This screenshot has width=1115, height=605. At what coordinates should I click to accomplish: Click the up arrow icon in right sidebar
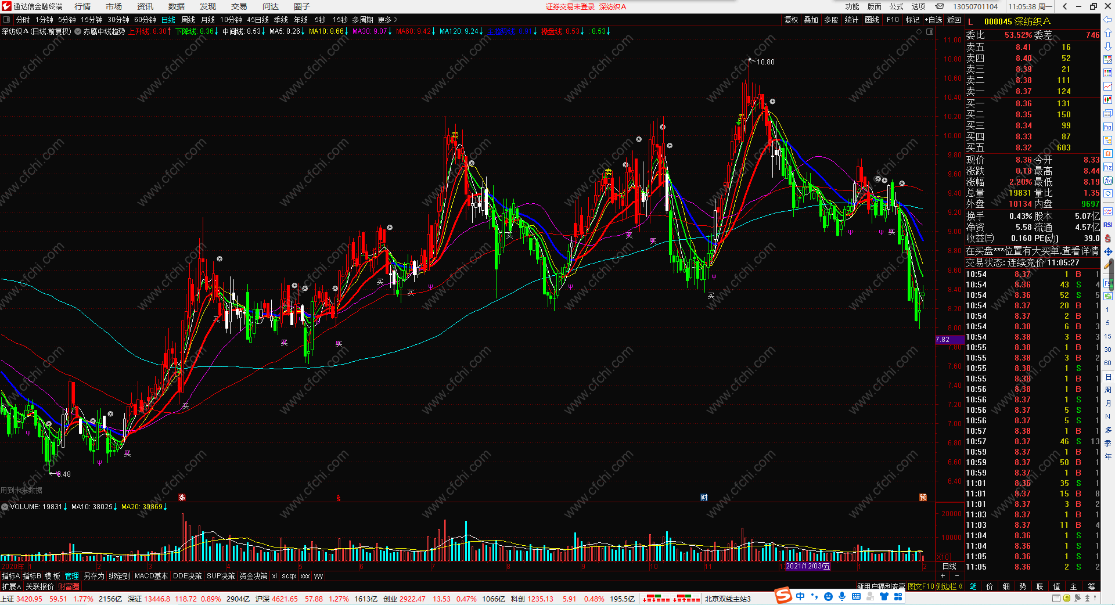point(1108,34)
